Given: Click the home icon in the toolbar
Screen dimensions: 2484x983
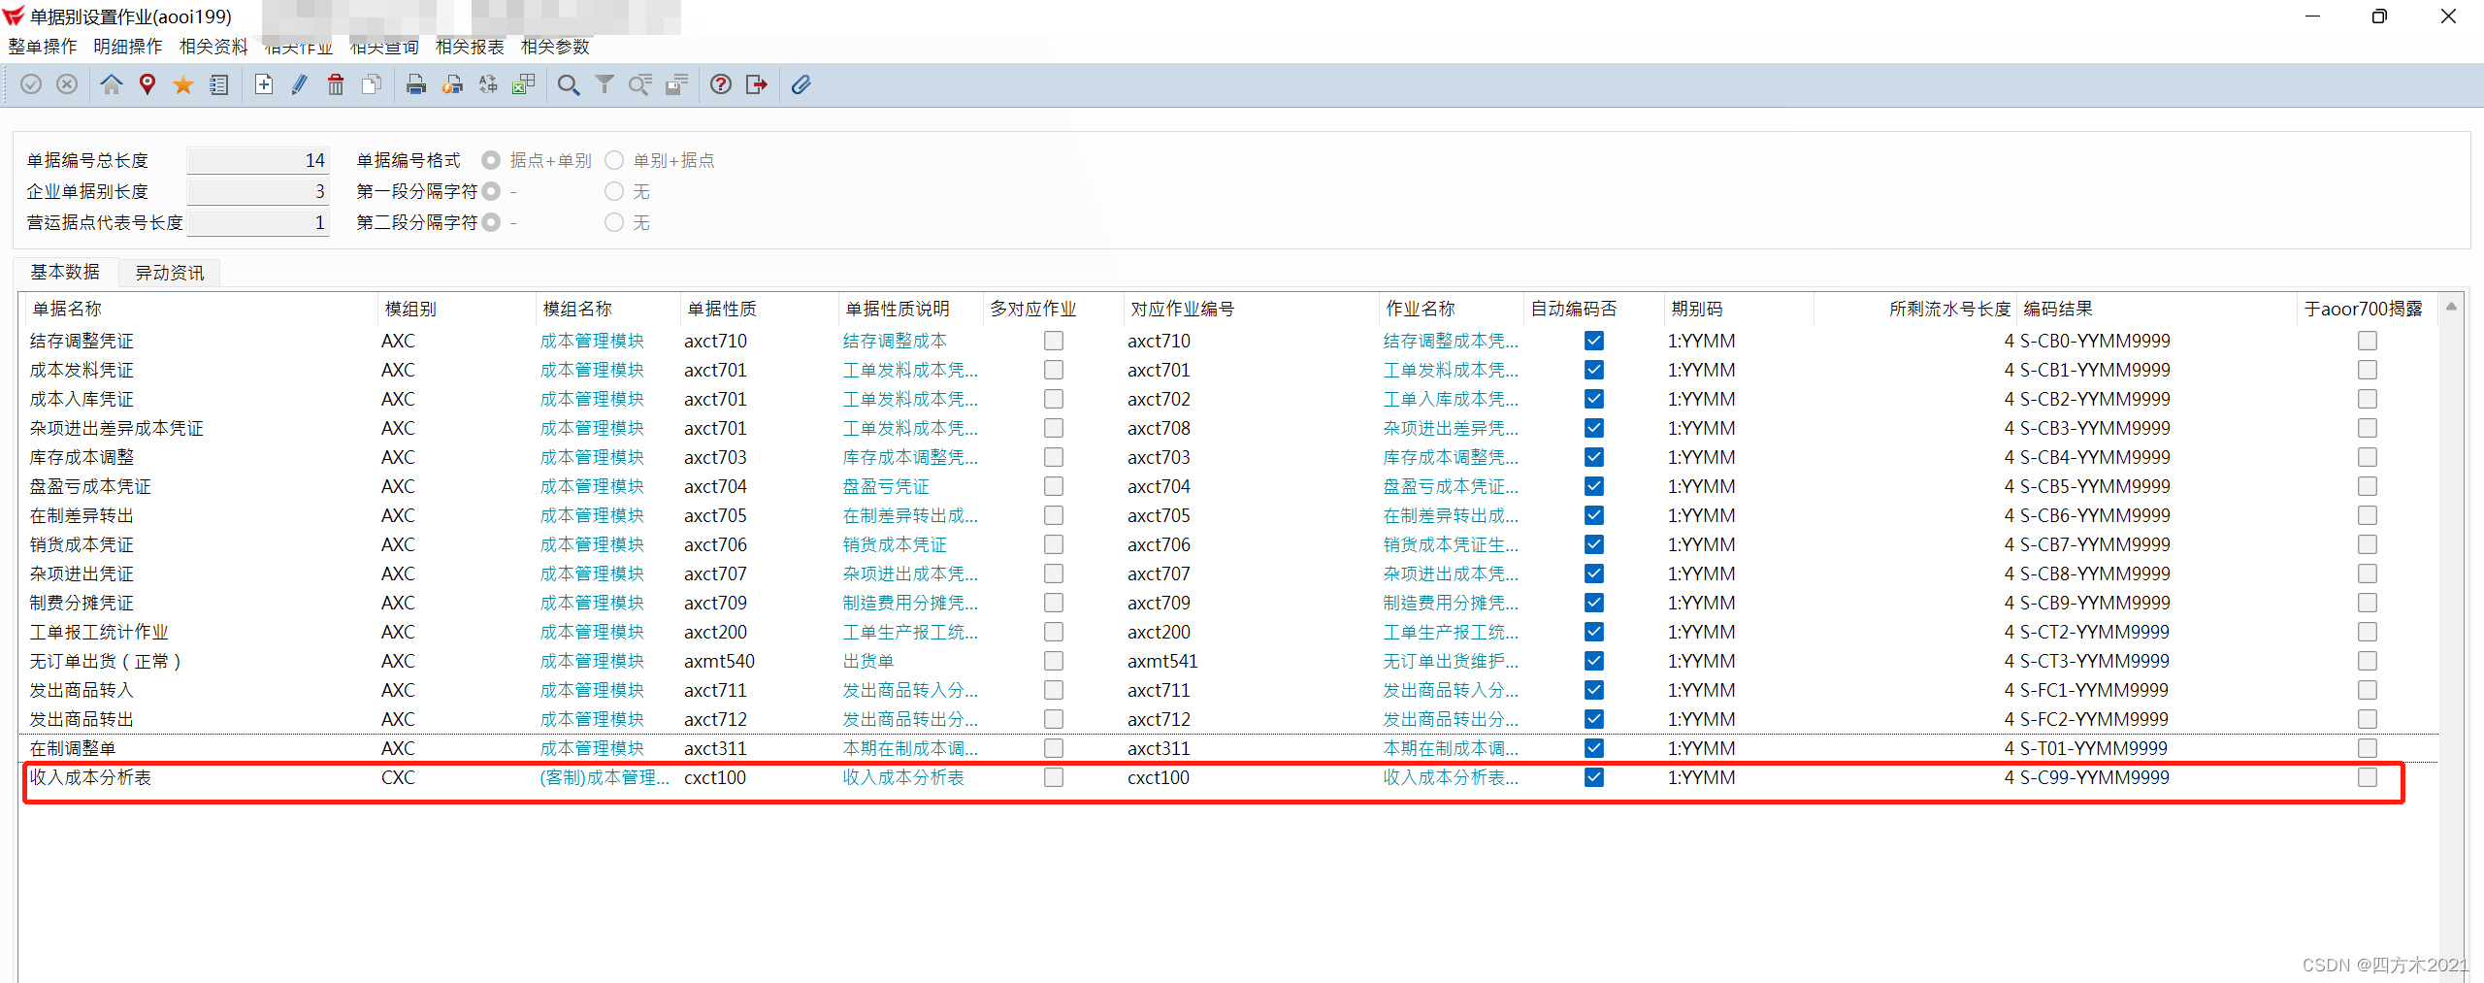Looking at the screenshot, I should click(x=112, y=84).
